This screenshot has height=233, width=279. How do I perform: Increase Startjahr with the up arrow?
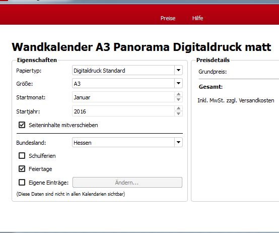click(178, 108)
